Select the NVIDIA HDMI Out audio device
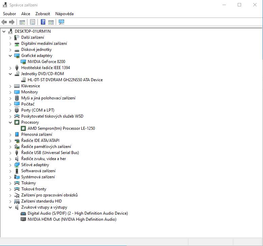This screenshot has height=246, width=263. coord(72,219)
